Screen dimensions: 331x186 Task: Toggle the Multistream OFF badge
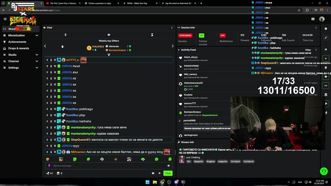(x=222, y=35)
